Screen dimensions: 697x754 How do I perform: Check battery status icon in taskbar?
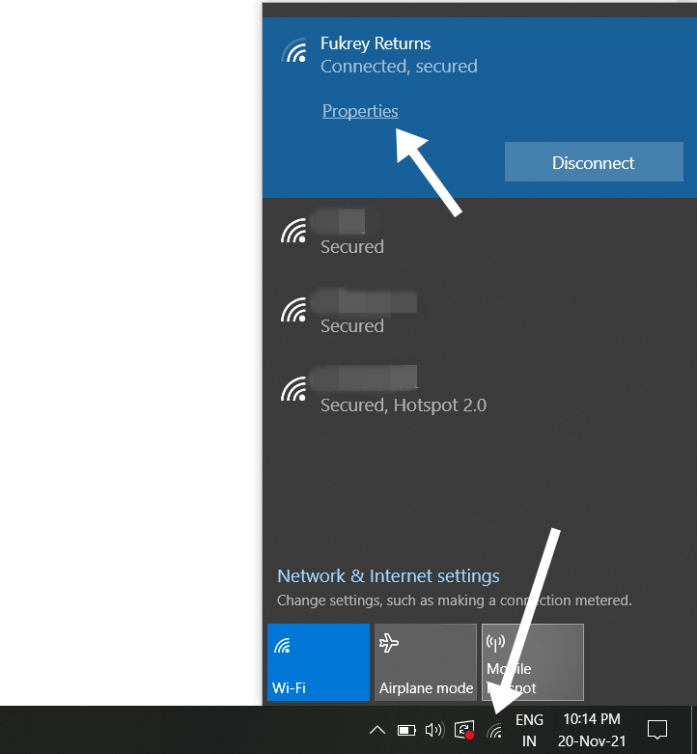point(406,730)
